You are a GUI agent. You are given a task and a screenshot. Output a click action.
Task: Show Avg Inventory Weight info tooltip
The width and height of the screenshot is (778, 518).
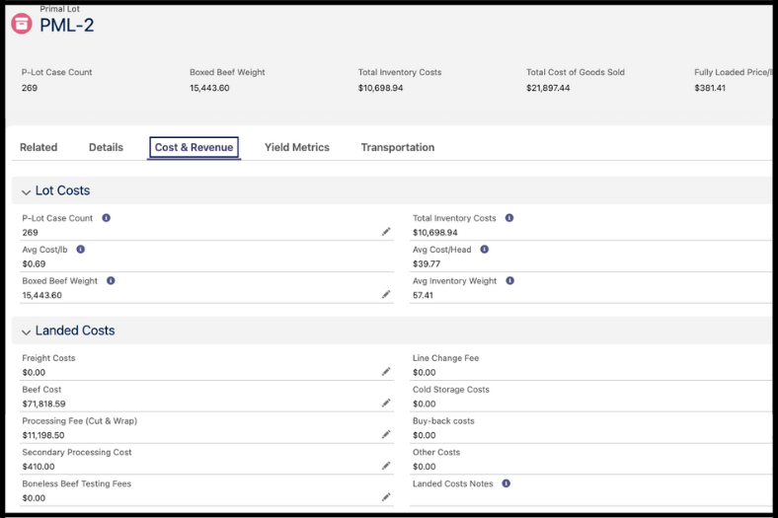tap(510, 281)
